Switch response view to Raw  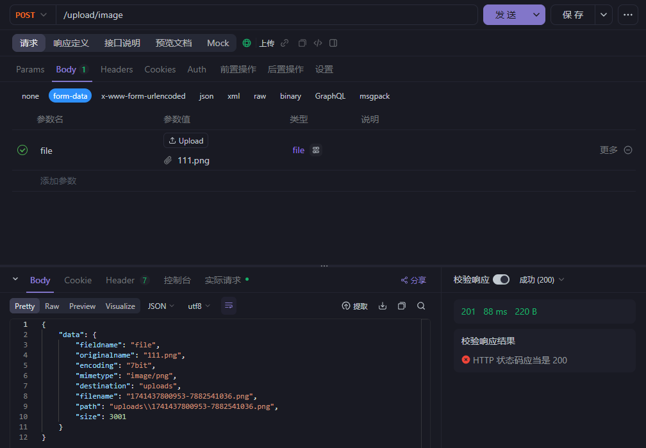(52, 306)
